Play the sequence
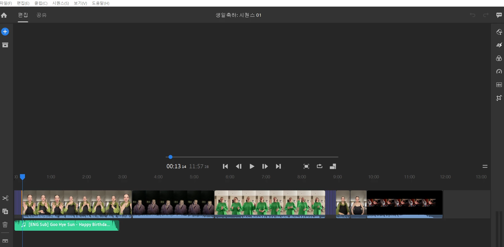The width and height of the screenshot is (504, 247). (x=252, y=166)
